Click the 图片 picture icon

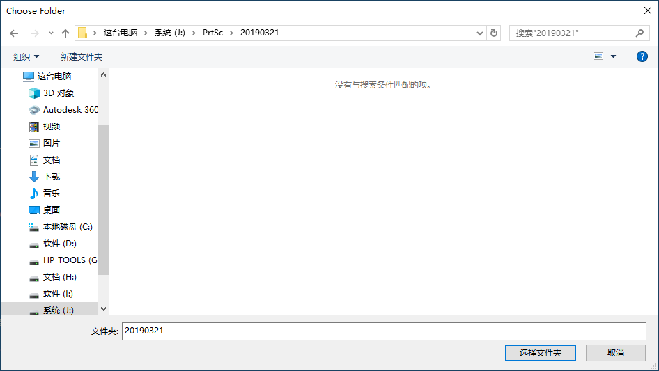34,143
